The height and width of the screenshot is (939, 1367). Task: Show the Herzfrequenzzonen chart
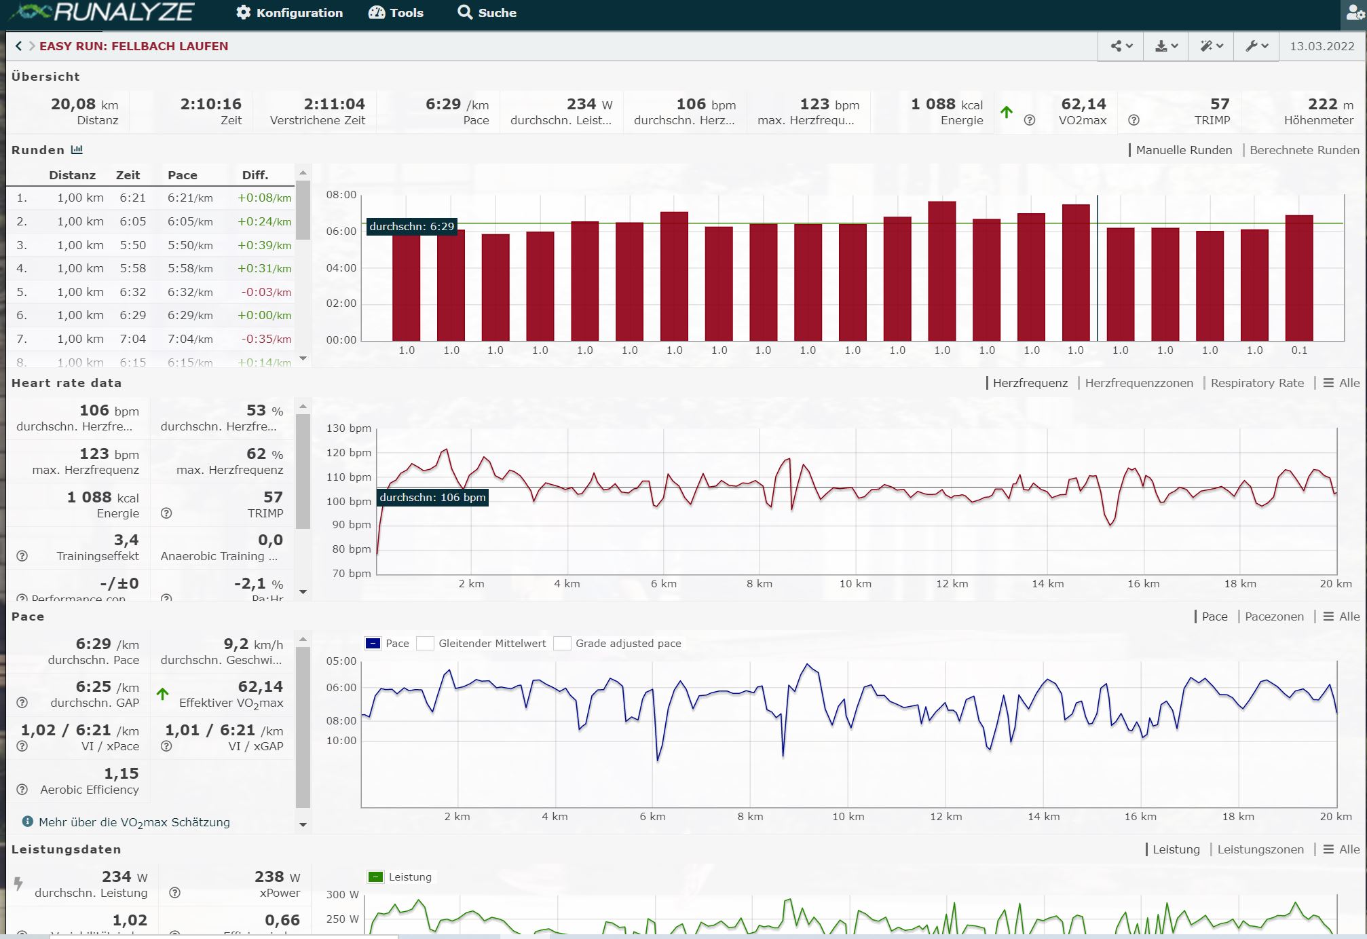(x=1138, y=383)
